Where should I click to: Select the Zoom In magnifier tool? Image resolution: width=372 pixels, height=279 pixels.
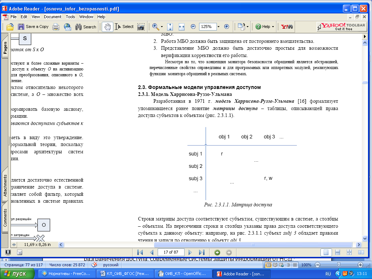155,27
